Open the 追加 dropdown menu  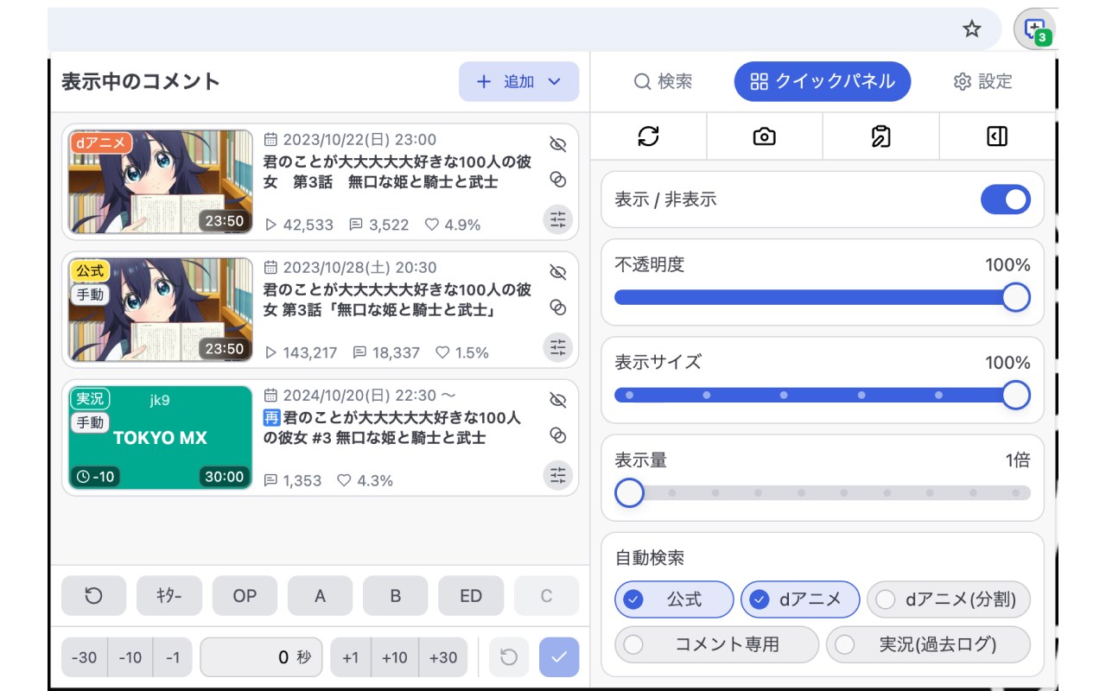pos(518,81)
